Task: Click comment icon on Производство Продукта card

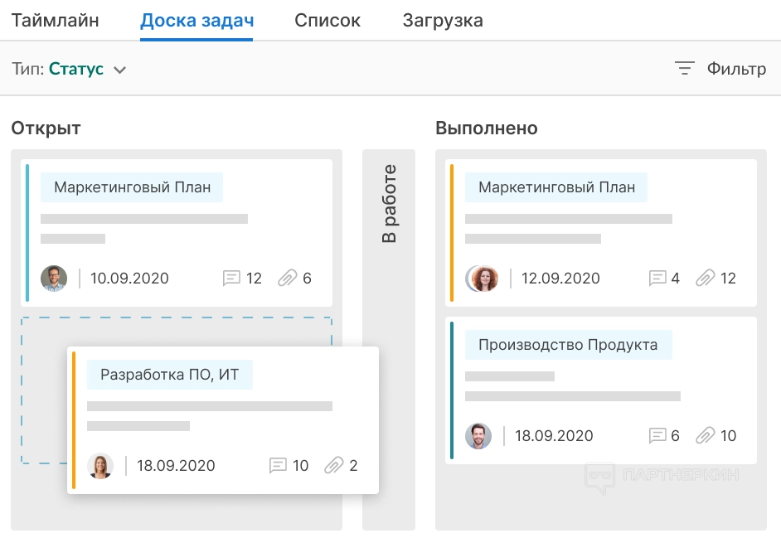Action: [657, 436]
